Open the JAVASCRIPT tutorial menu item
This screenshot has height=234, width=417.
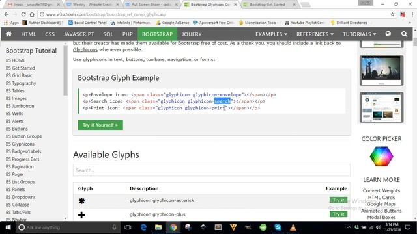tap(79, 34)
